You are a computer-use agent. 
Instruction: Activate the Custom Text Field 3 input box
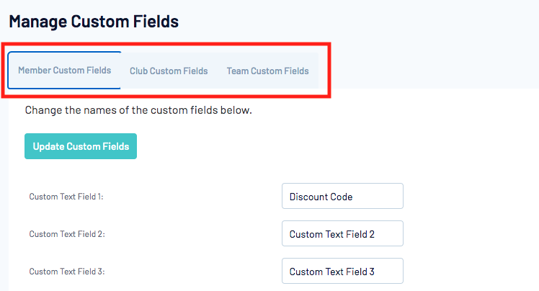point(342,271)
